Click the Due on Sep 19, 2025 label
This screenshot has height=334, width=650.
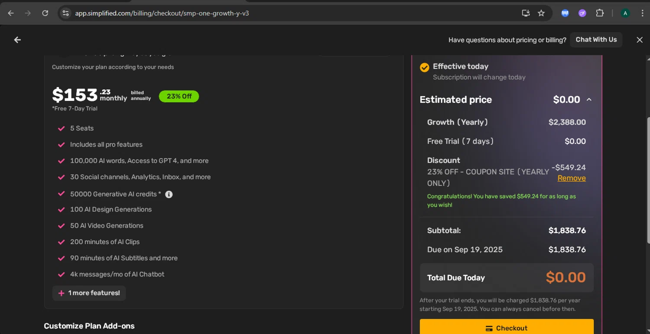click(465, 250)
